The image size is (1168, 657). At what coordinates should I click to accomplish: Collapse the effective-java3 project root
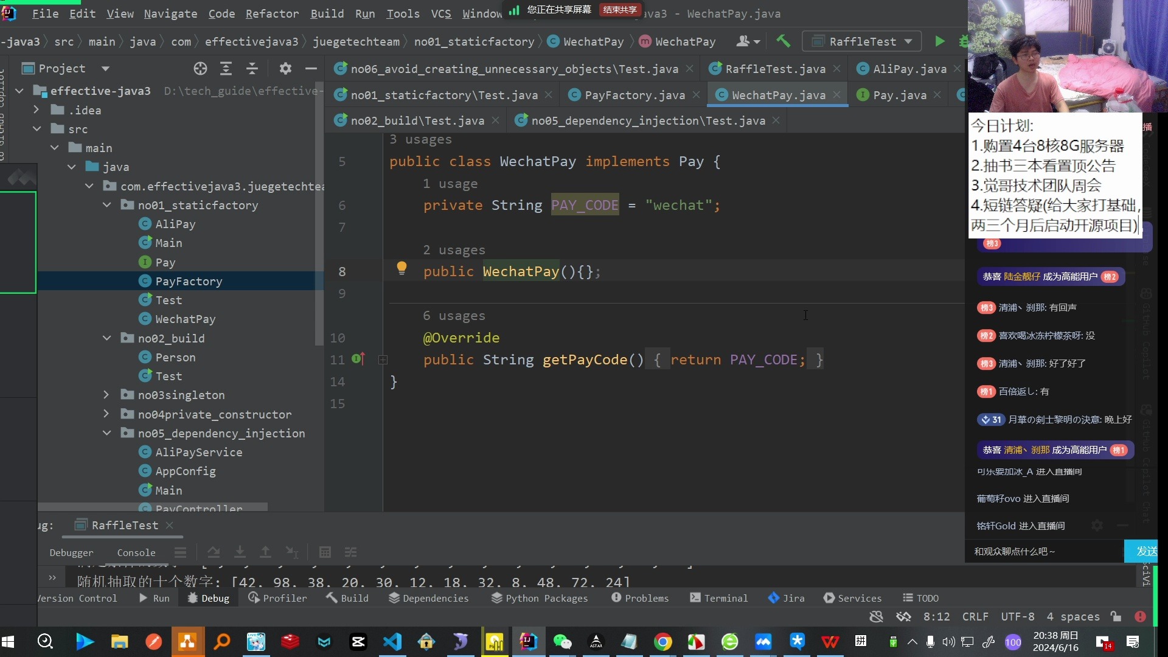19,91
